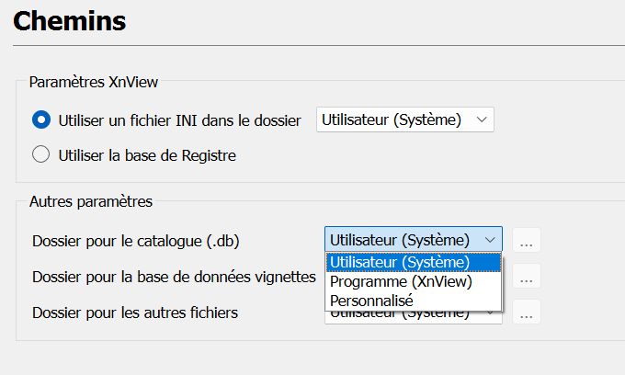Click the 'Dossier pour la base de données vignettes' label

pos(174,276)
